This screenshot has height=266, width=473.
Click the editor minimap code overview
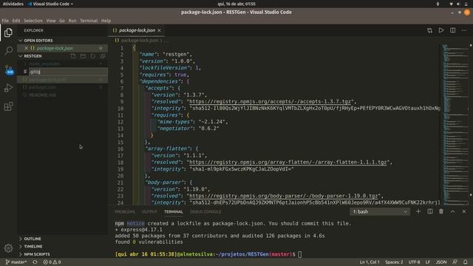point(455,125)
